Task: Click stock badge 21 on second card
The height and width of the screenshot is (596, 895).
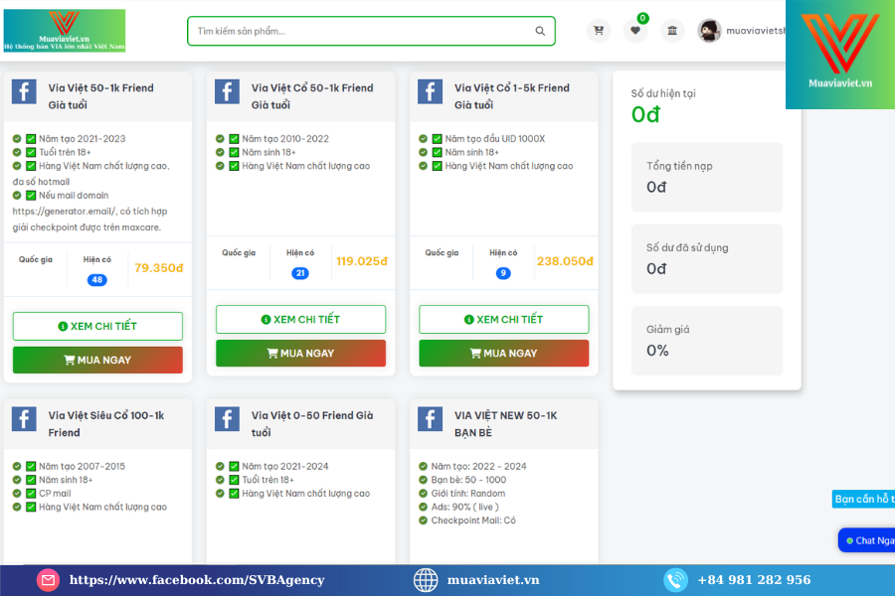Action: click(300, 273)
